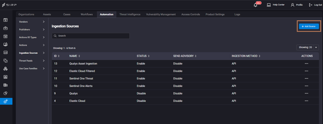Open actions menu for Elastic Cloud Filtered
Image resolution: width=323 pixels, height=124 pixels.
point(306,71)
